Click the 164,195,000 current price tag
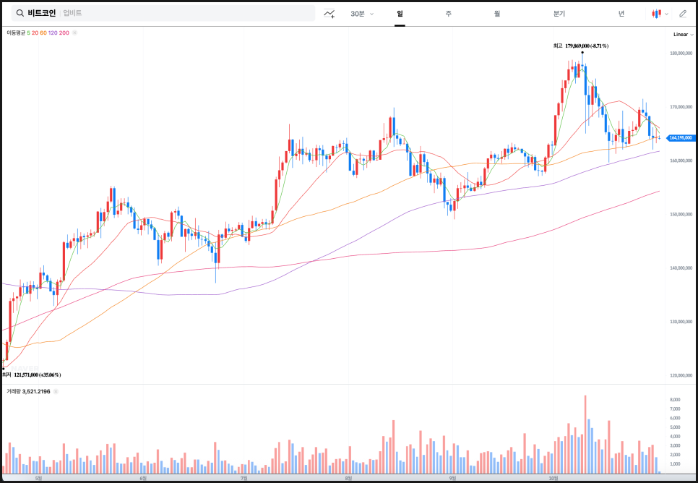698x483 pixels. click(x=680, y=137)
